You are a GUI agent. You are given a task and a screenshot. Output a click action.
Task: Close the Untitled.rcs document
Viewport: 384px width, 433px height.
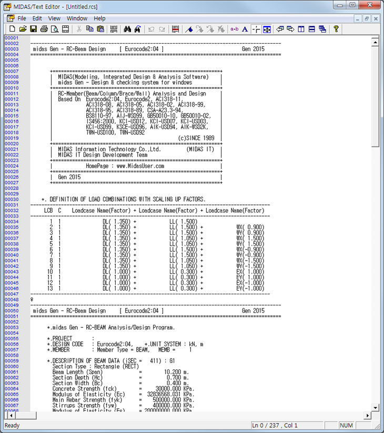click(376, 19)
